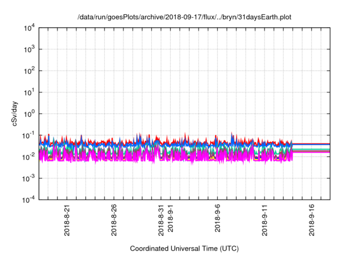Click the 10^-2 y-axis tick label
This screenshot has width=364, height=254.
[28, 156]
